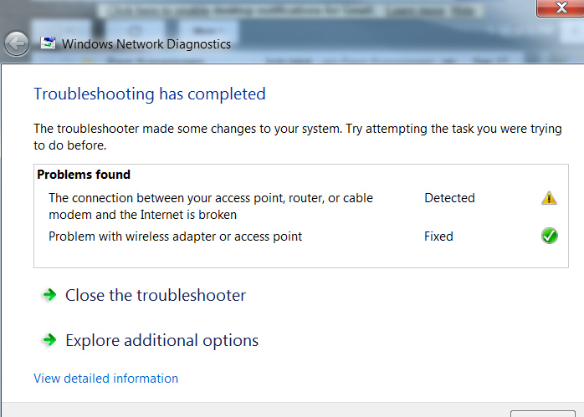Viewport: 584px width, 417px height.
Task: Select Problem with wireless adapter row text
Action: (175, 236)
